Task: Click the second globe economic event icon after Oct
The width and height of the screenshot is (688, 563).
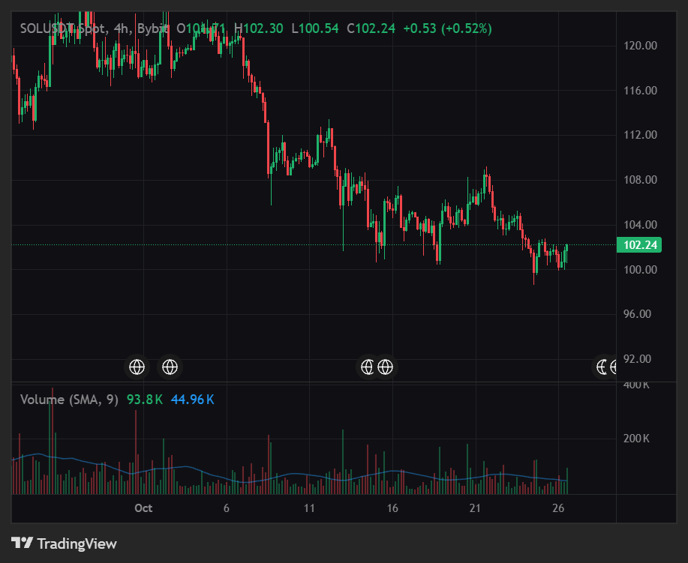Action: tap(170, 367)
